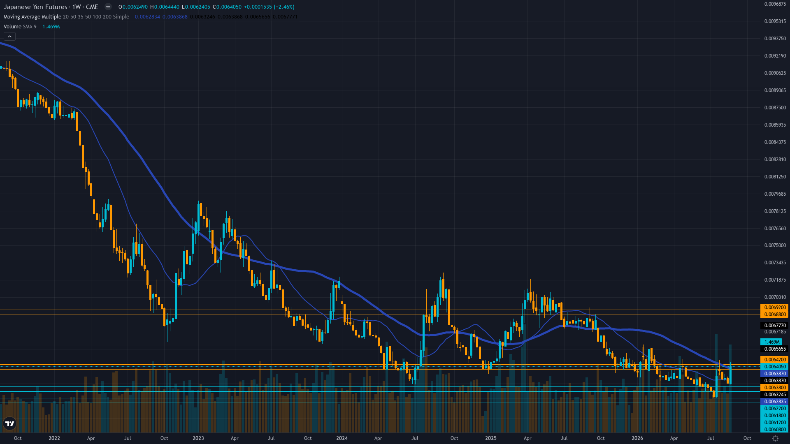Select the orange 0.0063800 price label
Viewport: 790px width, 444px height.
tap(774, 388)
